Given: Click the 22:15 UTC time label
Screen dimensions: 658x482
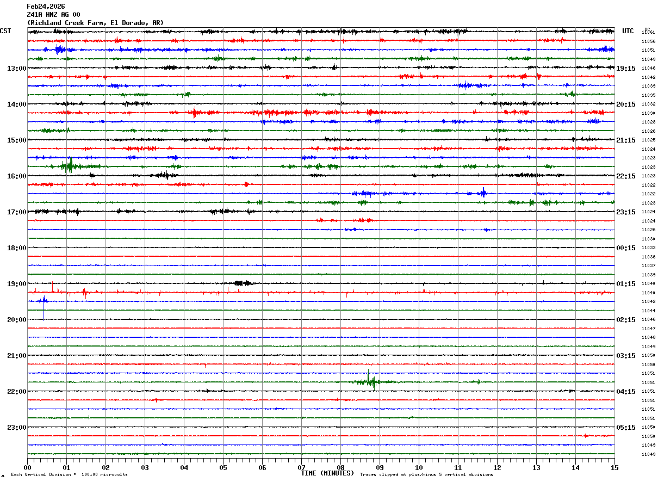Looking at the screenshot, I should click(626, 176).
